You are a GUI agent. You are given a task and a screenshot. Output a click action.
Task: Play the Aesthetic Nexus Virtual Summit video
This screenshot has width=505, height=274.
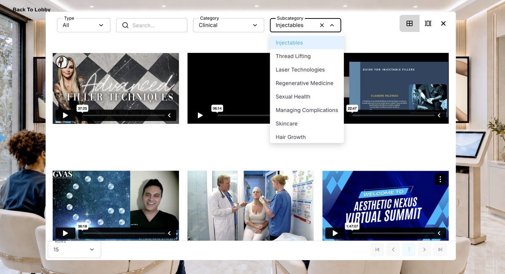335,233
